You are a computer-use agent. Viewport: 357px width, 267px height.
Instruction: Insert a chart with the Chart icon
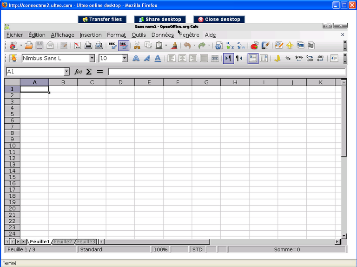[254, 46]
